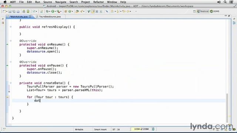
Task: Expand the Lint check dropdown arrow
Action: tap(36, 11)
